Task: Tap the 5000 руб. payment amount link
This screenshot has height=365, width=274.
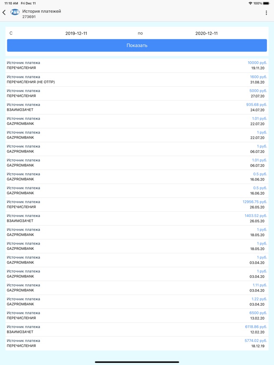Action: [x=258, y=91]
